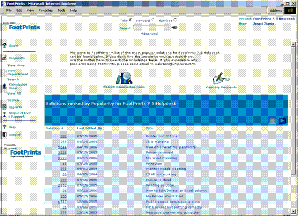298x216 pixels.
Task: Open solution number for IE is hanging
Action: point(63,142)
